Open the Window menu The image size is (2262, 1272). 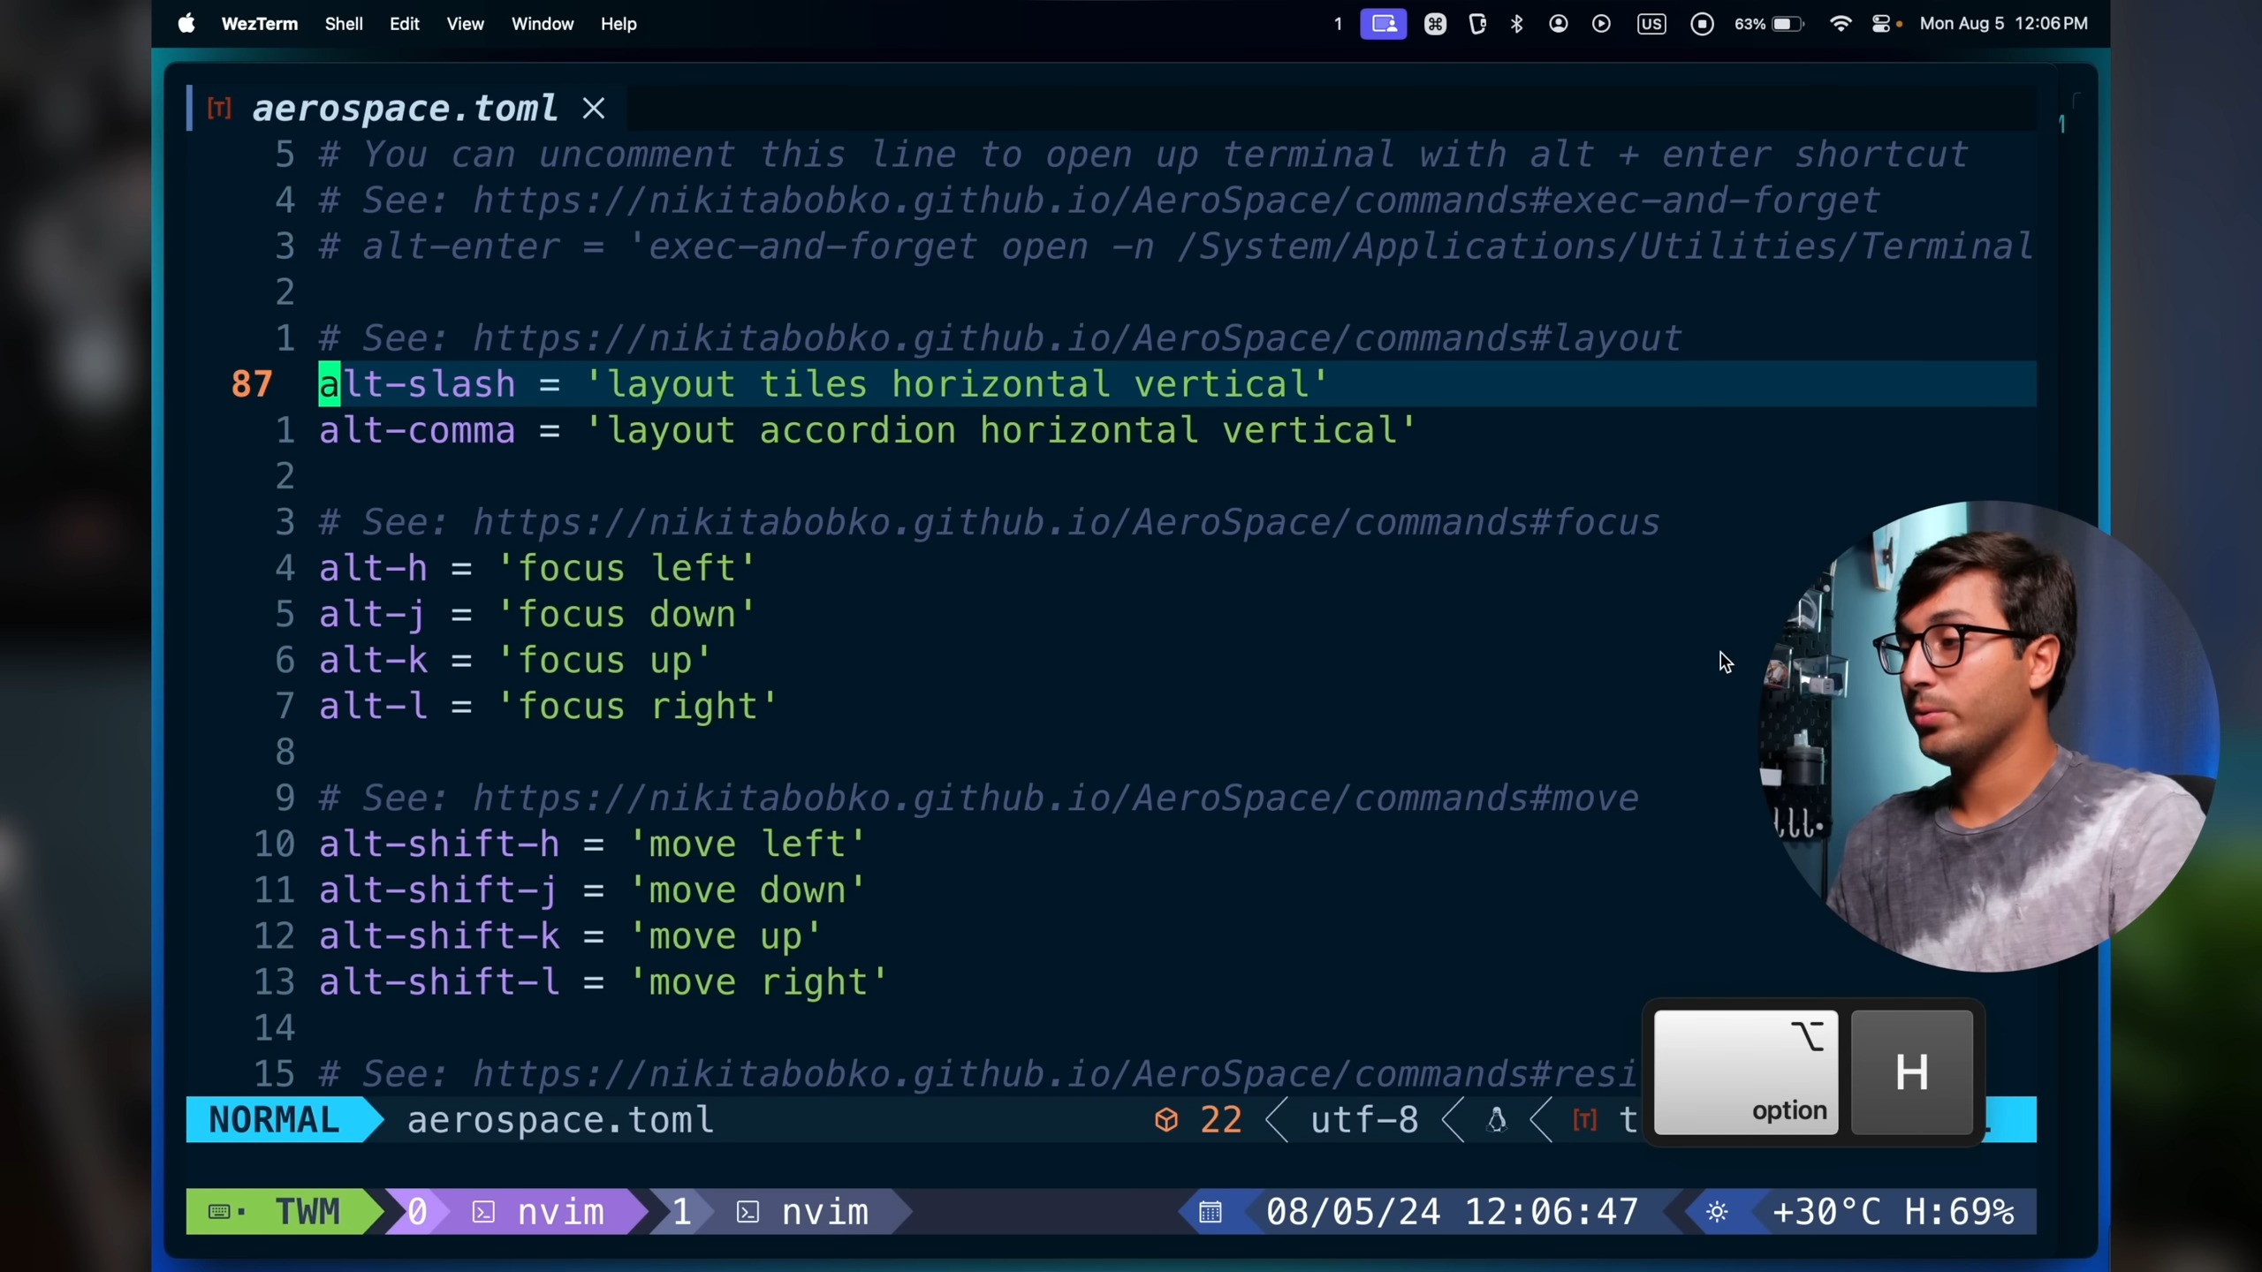click(x=542, y=24)
